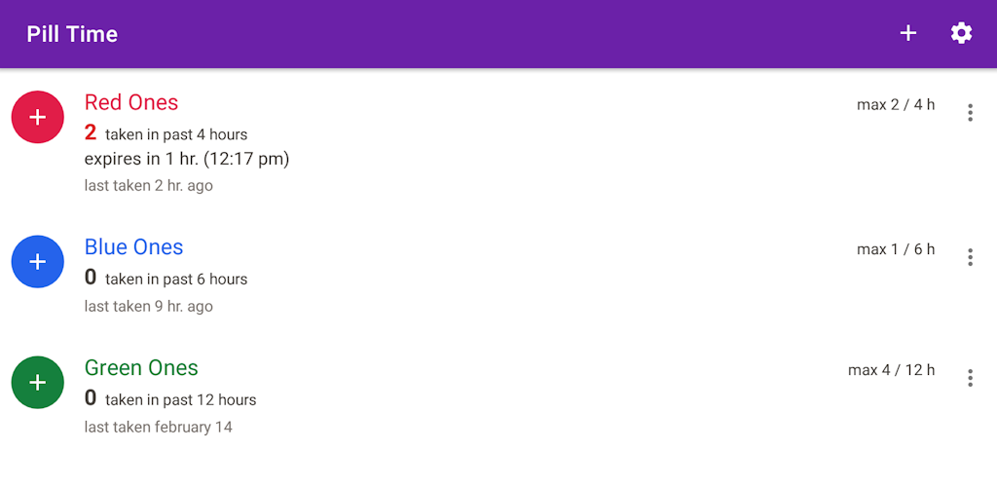997x487 pixels.
Task: Select the Green Ones medication title
Action: (141, 368)
